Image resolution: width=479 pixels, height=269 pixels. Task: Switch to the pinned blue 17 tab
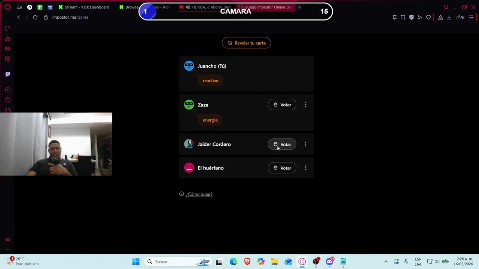pyautogui.click(x=50, y=7)
